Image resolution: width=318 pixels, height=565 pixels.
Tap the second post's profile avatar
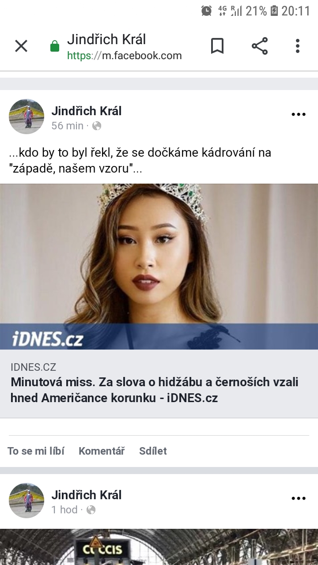26,501
